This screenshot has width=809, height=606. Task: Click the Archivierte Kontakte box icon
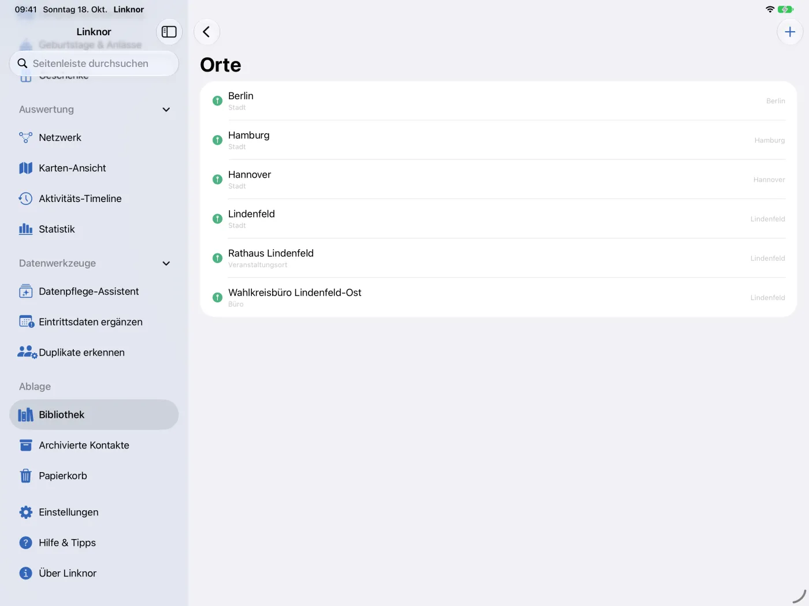pos(25,445)
